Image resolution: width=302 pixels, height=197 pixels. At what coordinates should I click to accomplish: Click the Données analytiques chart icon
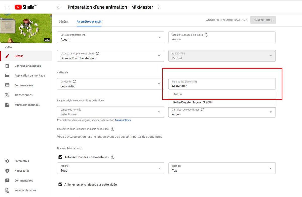click(7, 66)
